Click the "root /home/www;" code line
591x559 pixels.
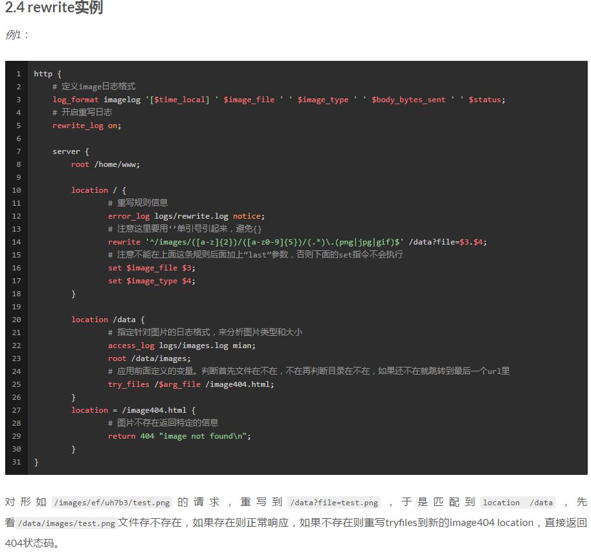pos(106,164)
